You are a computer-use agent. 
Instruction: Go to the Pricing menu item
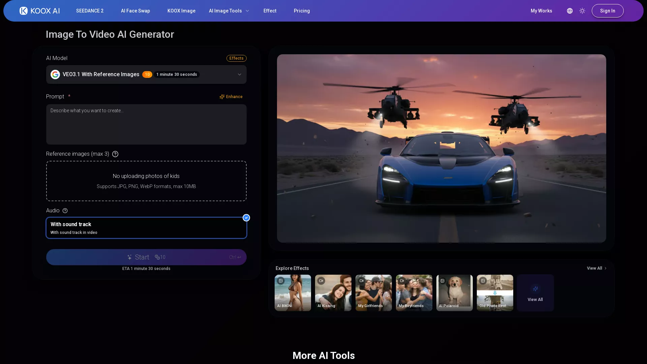(x=301, y=10)
